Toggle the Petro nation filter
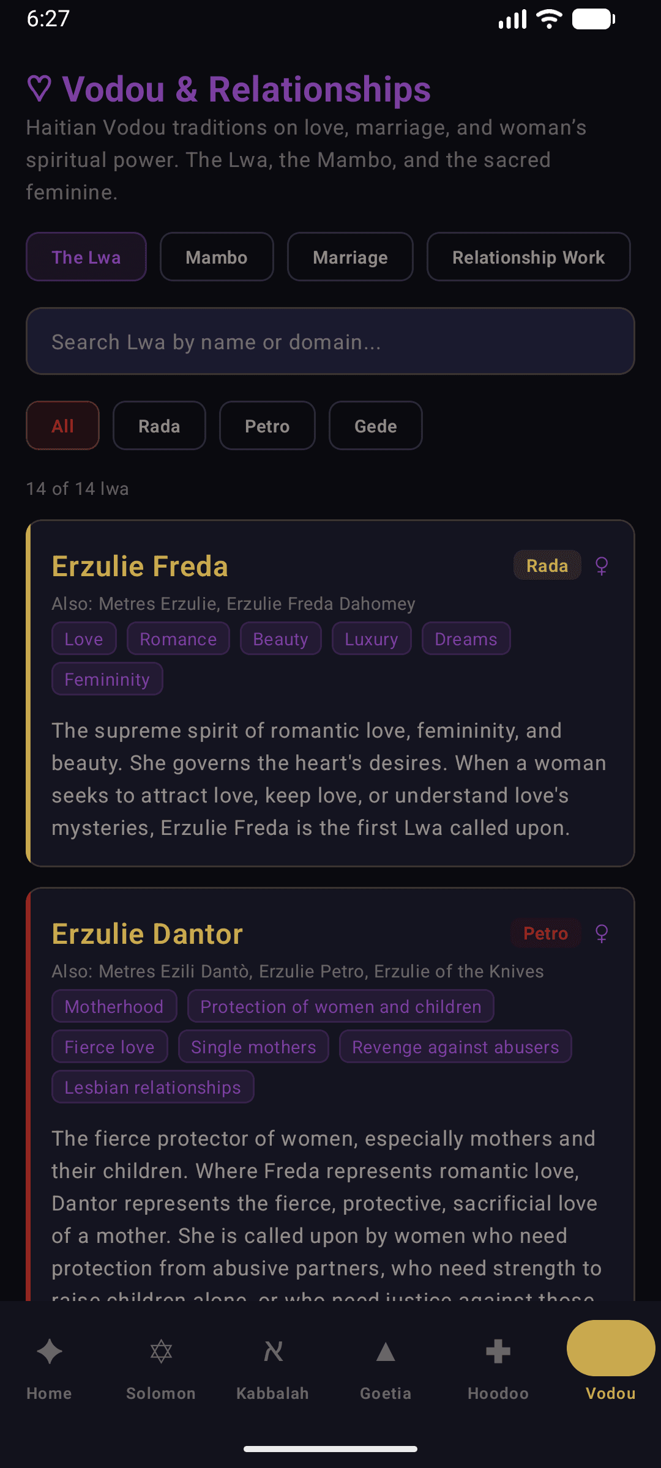The width and height of the screenshot is (661, 1468). (x=267, y=426)
